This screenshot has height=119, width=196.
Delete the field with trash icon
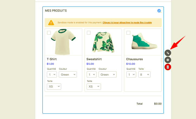[x=168, y=67]
